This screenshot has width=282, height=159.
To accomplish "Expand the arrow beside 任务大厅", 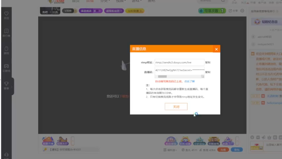I will coord(73,141).
